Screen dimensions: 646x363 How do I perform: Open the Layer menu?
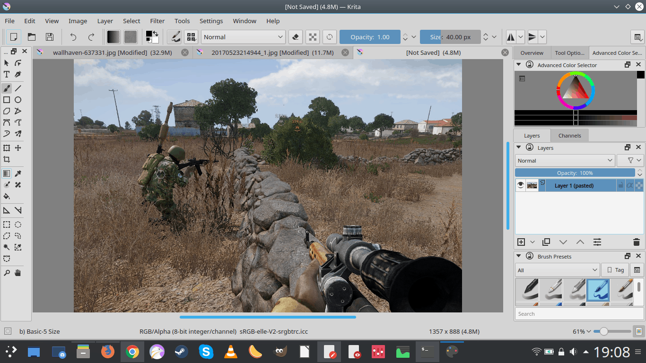105,21
